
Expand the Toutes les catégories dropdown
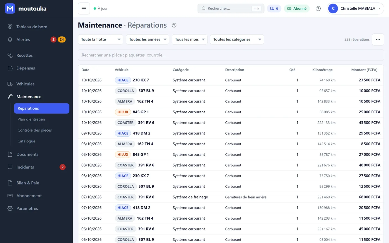click(x=237, y=39)
